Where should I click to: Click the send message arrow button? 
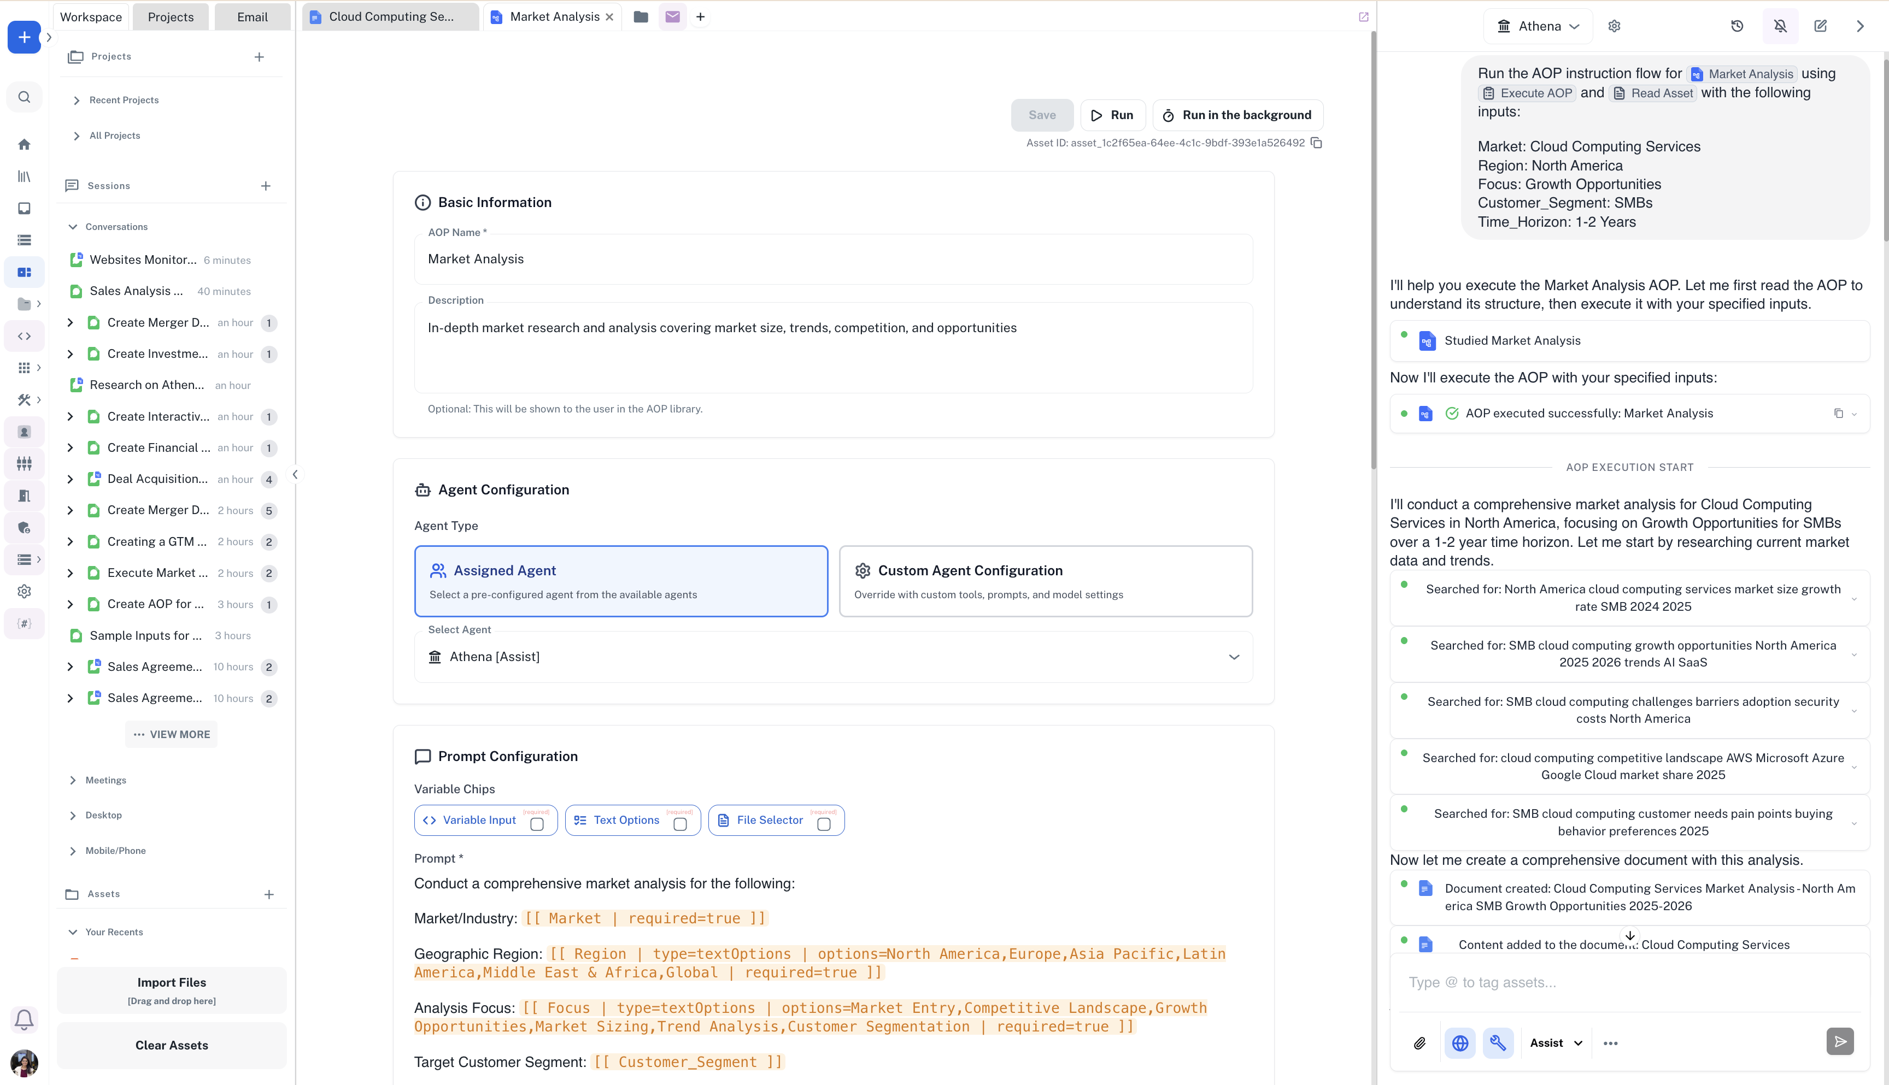(x=1840, y=1041)
